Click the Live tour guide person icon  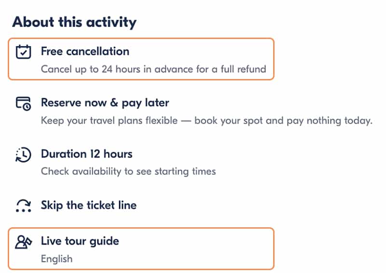pos(23,241)
